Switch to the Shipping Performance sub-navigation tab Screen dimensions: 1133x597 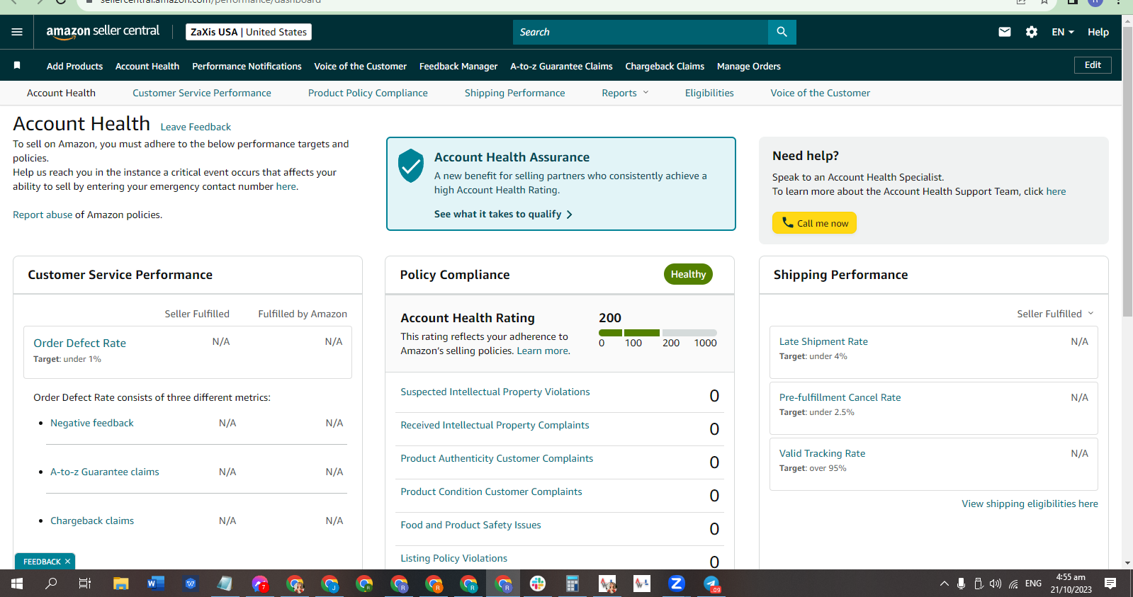515,93
